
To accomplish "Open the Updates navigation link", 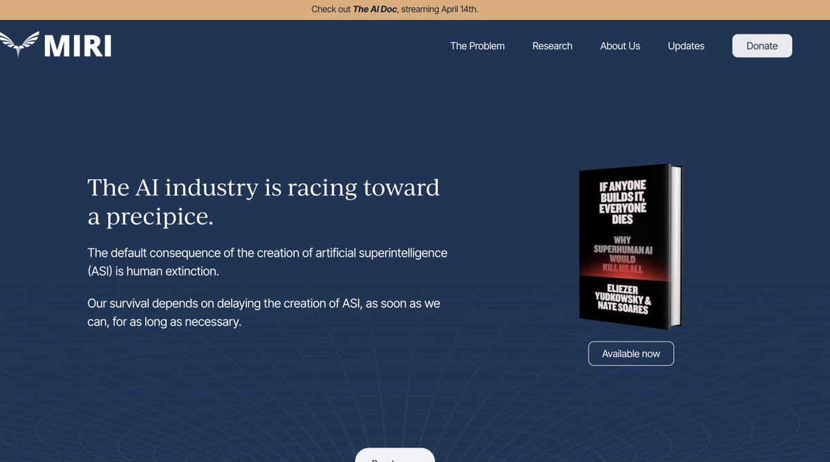I will click(x=685, y=46).
